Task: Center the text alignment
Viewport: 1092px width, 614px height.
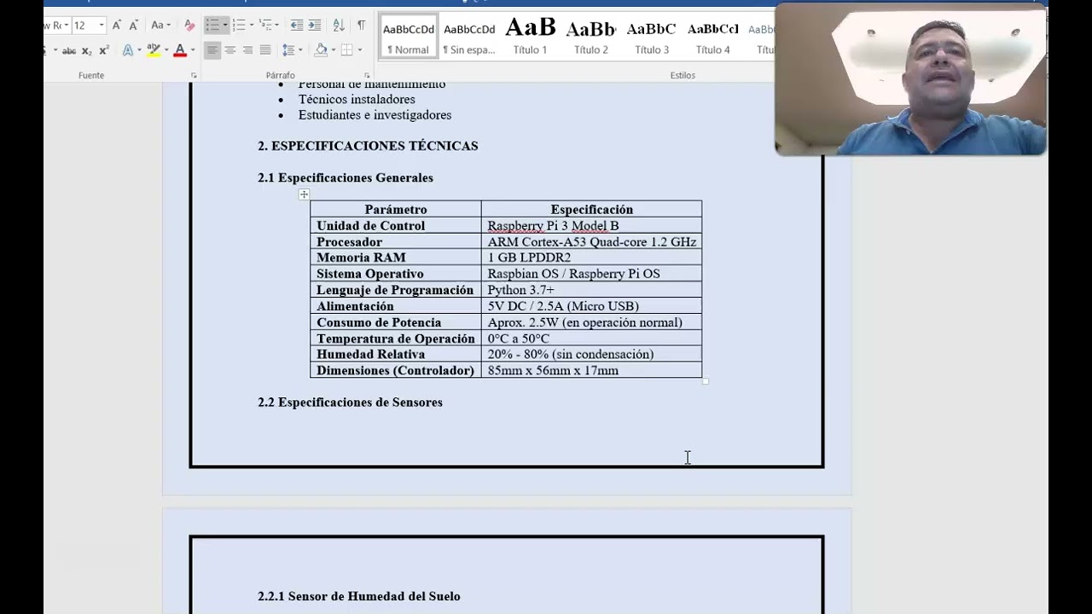Action: coord(229,50)
